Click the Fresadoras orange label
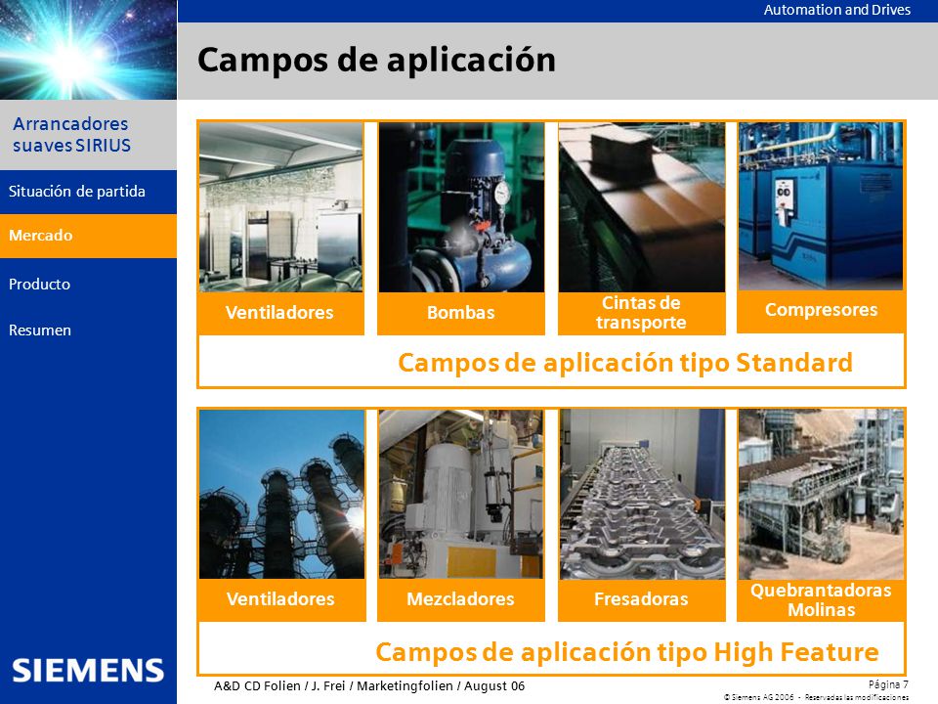Viewport: 938px width, 704px height. [641, 599]
